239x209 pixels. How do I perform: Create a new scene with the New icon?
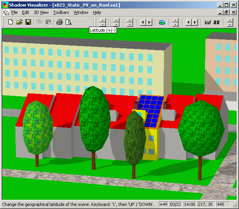click(10, 22)
